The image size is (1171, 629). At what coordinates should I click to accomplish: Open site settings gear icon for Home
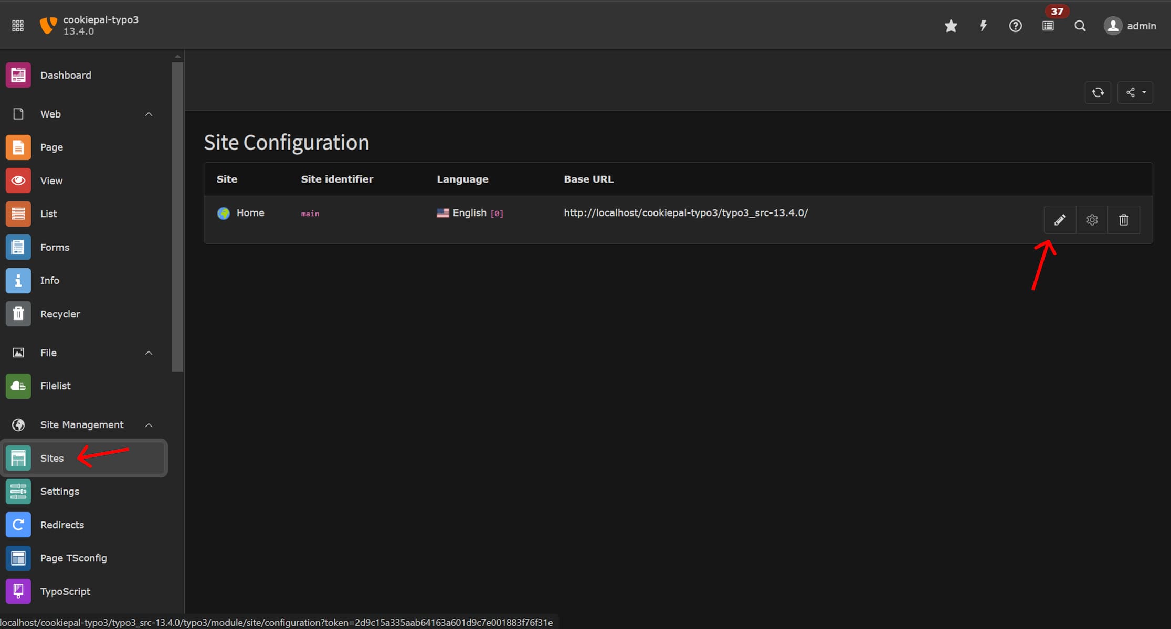pos(1092,220)
